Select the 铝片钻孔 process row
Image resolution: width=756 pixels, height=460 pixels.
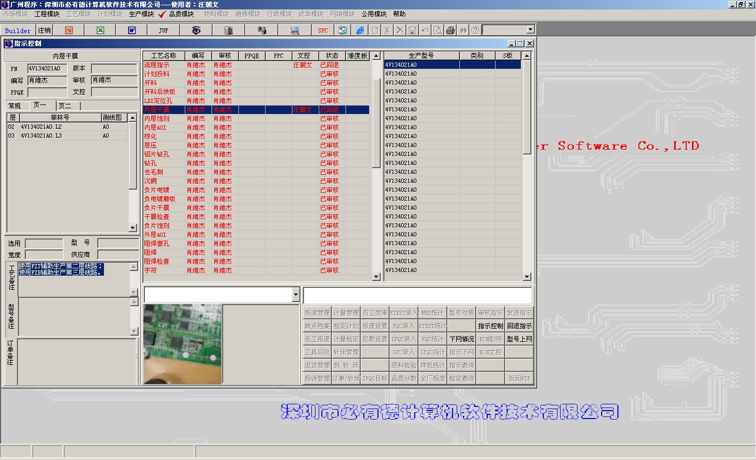(x=256, y=154)
